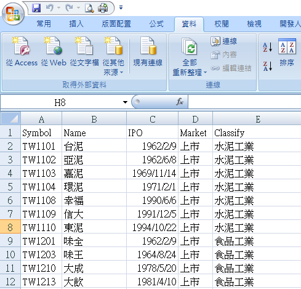Quick print with the printer icon

point(103,8)
